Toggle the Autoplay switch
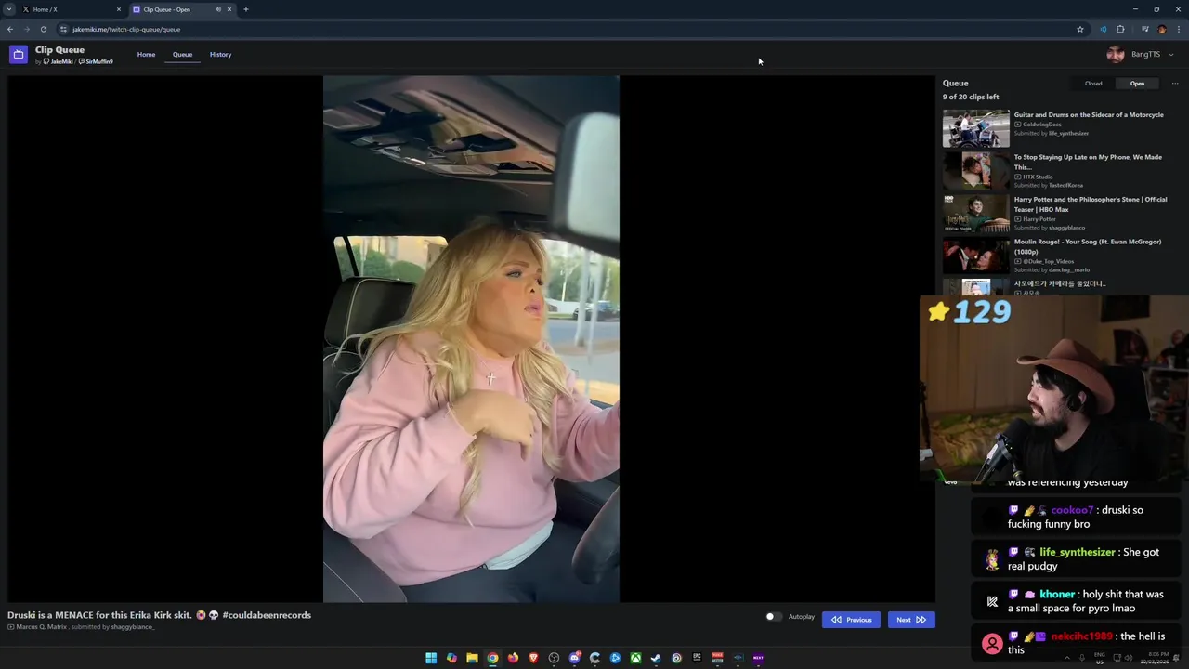The width and height of the screenshot is (1189, 669). tap(772, 617)
